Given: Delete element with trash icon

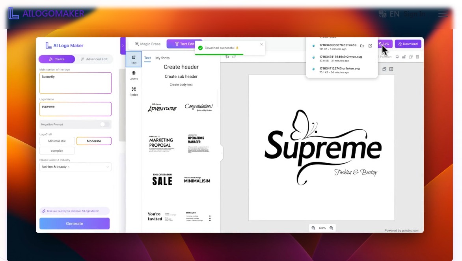Looking at the screenshot, I should click(x=417, y=57).
